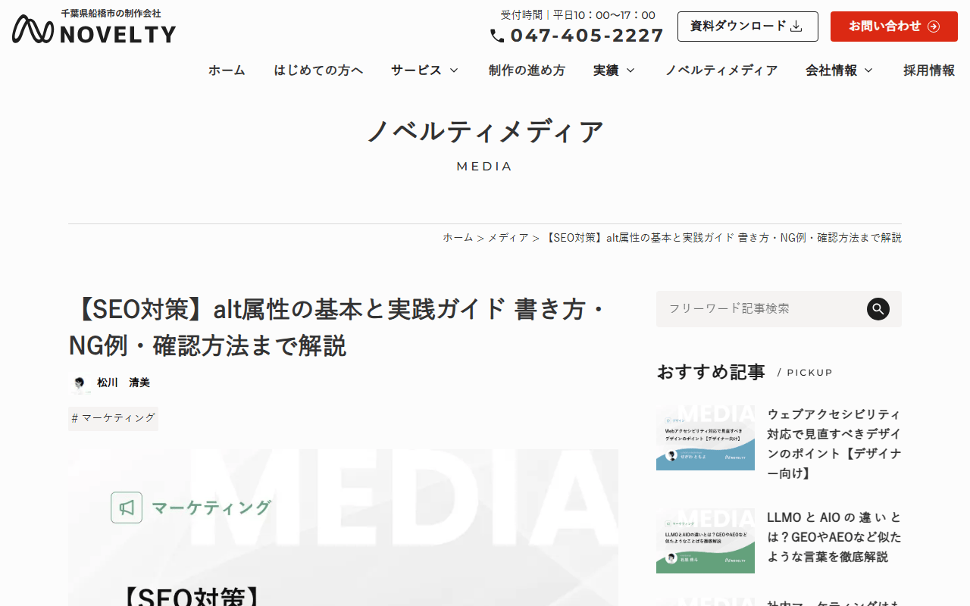Click メディア in the breadcrumb
Image resolution: width=970 pixels, height=606 pixels.
[x=508, y=238]
